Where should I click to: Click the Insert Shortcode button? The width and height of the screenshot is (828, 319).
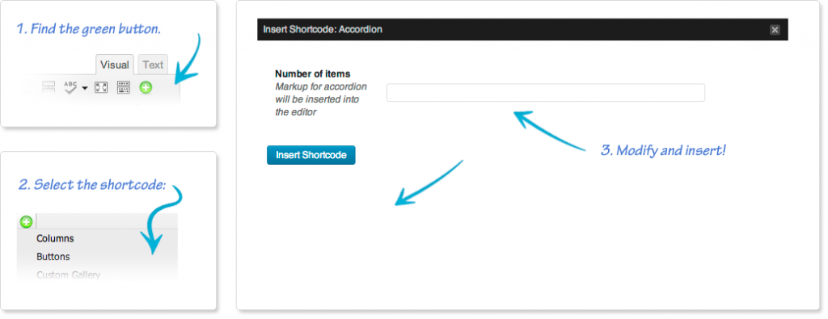tap(311, 155)
